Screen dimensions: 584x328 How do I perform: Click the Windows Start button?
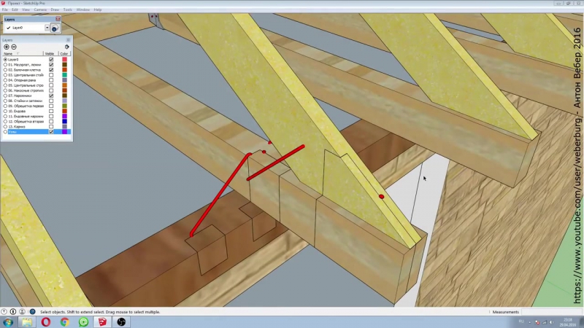click(x=7, y=321)
